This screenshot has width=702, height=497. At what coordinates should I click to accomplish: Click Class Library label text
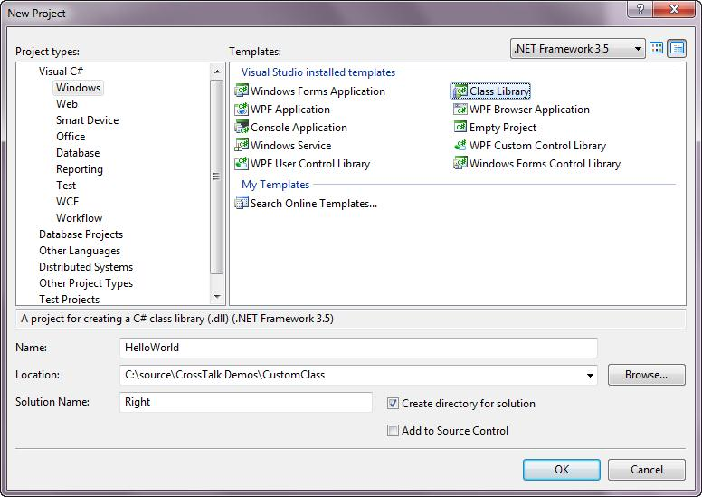pos(499,91)
